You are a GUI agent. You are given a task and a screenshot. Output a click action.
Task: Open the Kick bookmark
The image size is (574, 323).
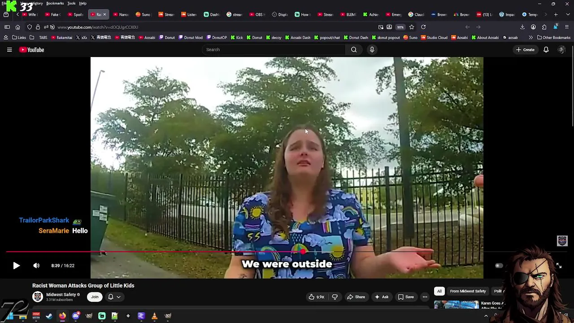(236, 38)
